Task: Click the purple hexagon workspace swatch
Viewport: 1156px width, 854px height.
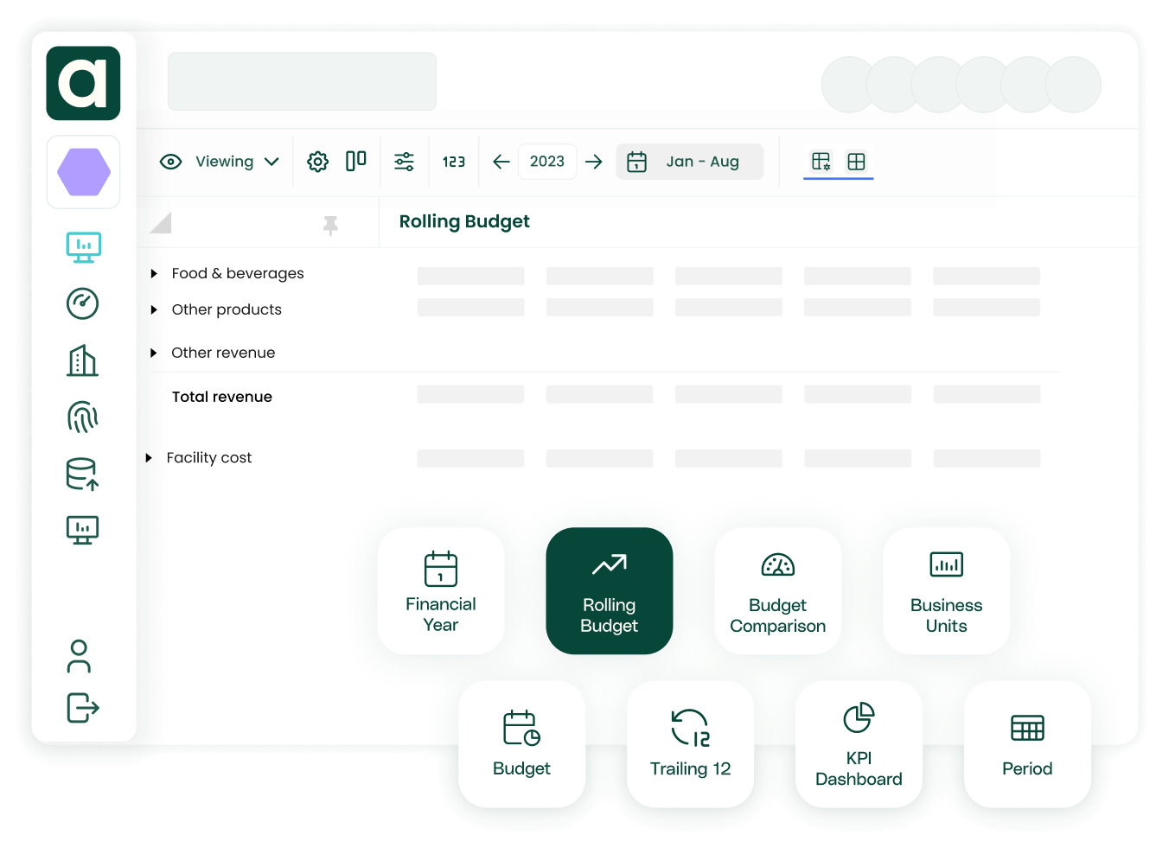Action: point(84,172)
